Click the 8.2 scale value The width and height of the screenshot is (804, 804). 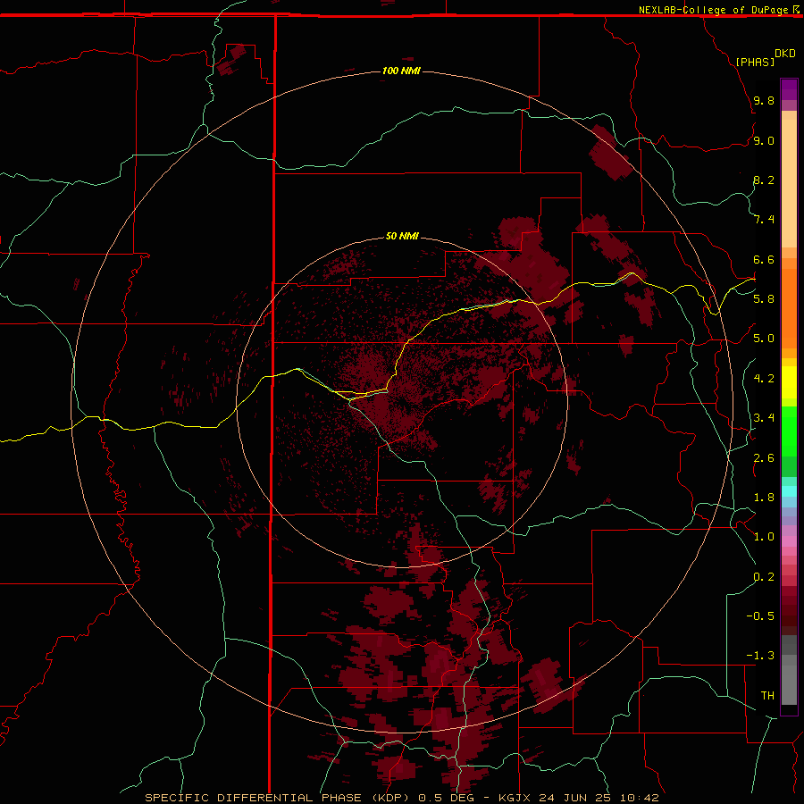(x=764, y=180)
